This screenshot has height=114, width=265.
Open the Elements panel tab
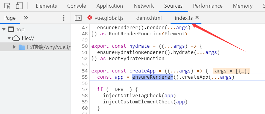coord(46,6)
